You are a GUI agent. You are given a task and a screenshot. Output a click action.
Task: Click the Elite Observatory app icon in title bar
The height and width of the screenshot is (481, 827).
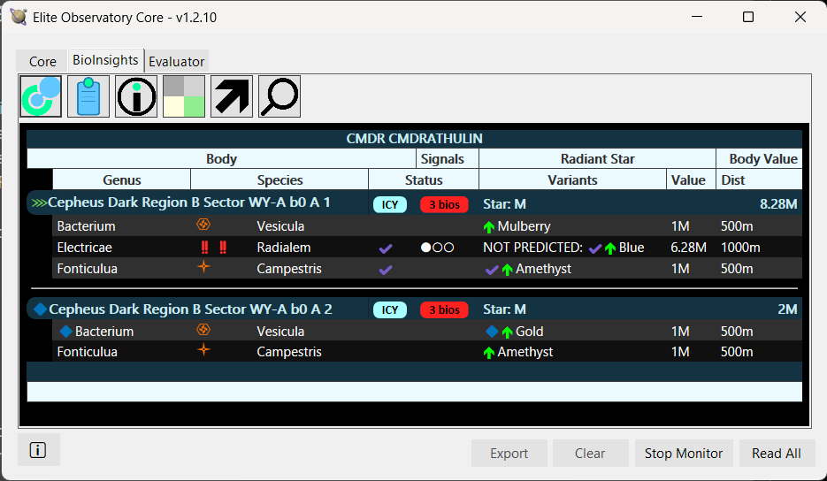[19, 17]
